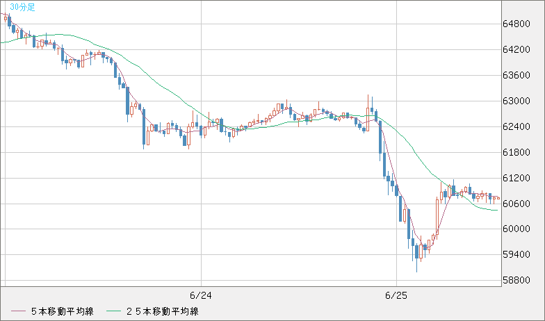Click the 61800 price axis label

[x=516, y=153]
